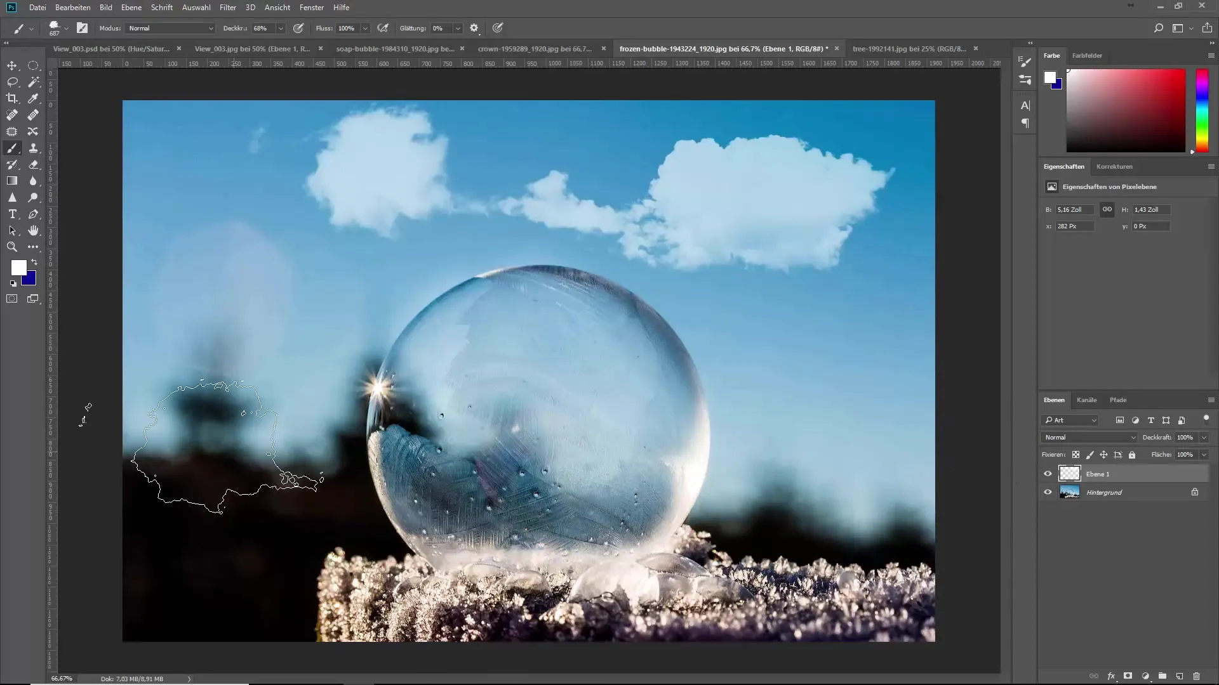Toggle lock layer position
The width and height of the screenshot is (1219, 685).
[1103, 455]
